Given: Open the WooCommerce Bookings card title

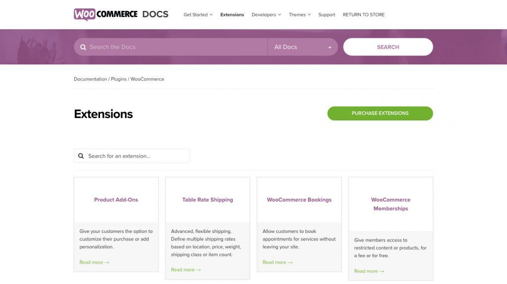Looking at the screenshot, I should click(299, 200).
